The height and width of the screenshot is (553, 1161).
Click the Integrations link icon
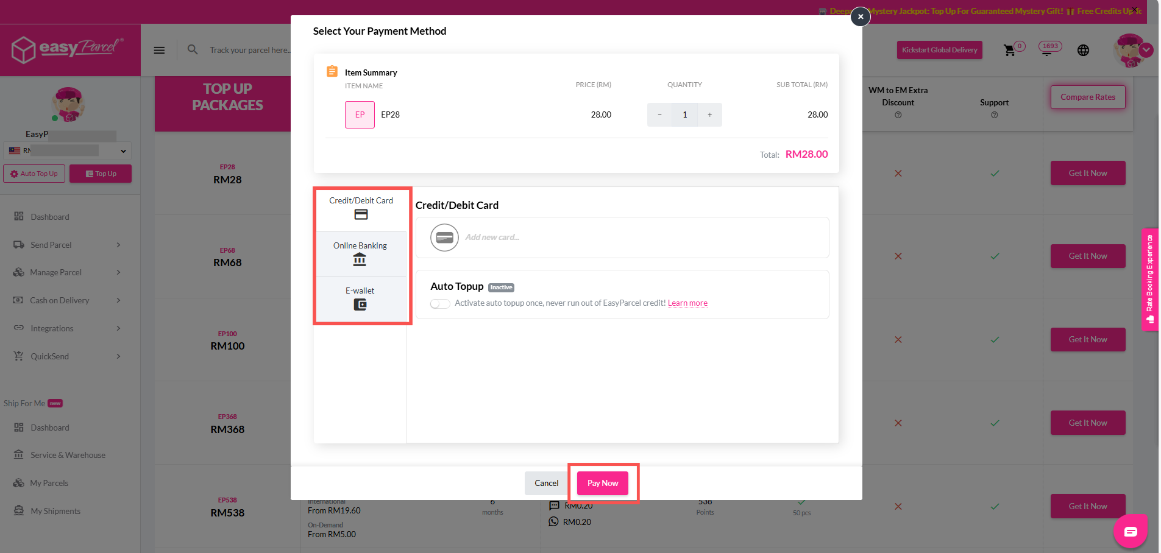(x=19, y=328)
